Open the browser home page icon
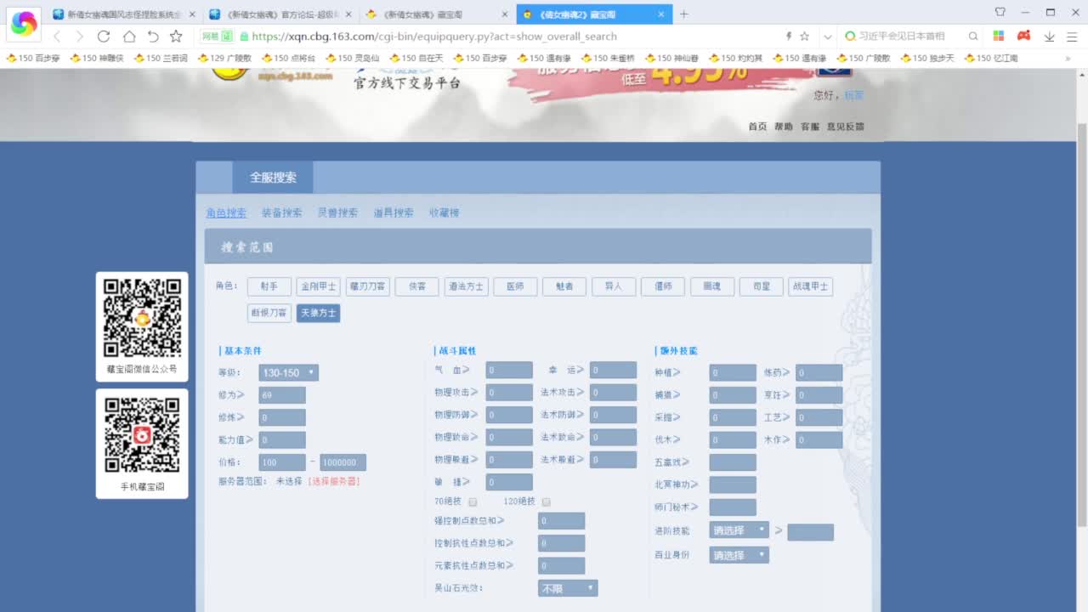Image resolution: width=1088 pixels, height=612 pixels. click(127, 37)
